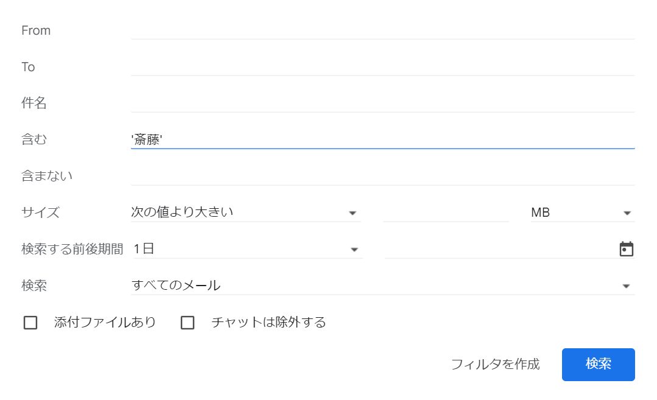Screen dimensions: 657x400
Task: Open the MB size unit dropdown
Action: [x=583, y=212]
